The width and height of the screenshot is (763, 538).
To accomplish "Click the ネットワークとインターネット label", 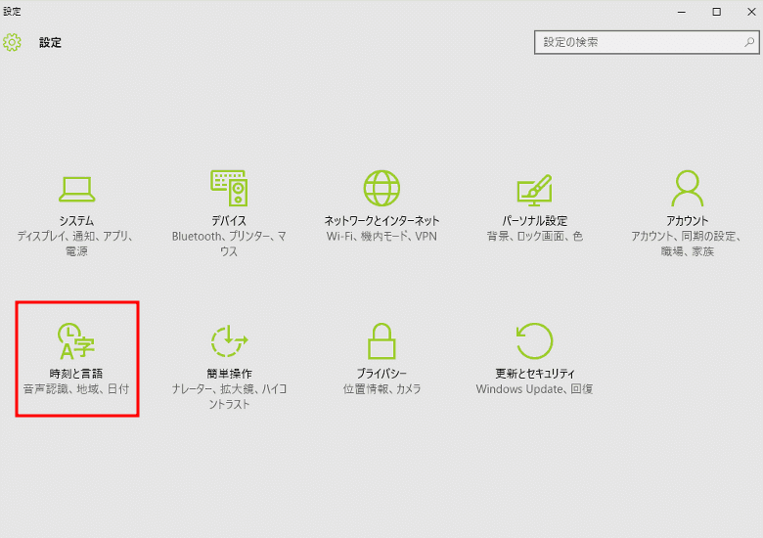I will 381,221.
